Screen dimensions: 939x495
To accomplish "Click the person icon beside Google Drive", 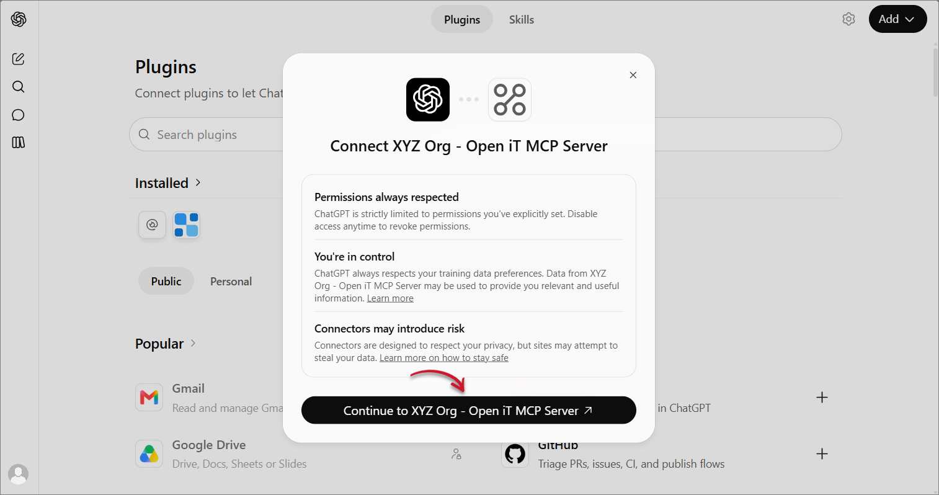I will (x=456, y=454).
